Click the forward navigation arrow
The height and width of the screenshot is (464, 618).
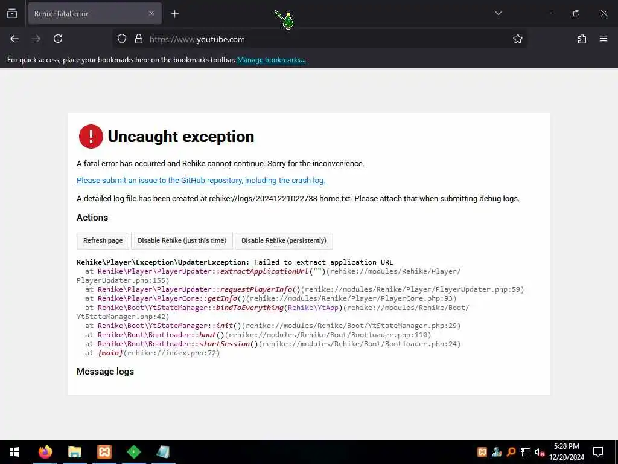coord(36,39)
